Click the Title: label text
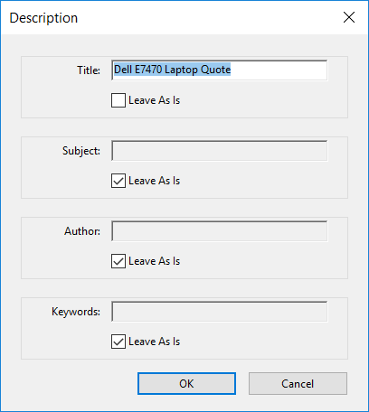The image size is (369, 412). coord(89,70)
